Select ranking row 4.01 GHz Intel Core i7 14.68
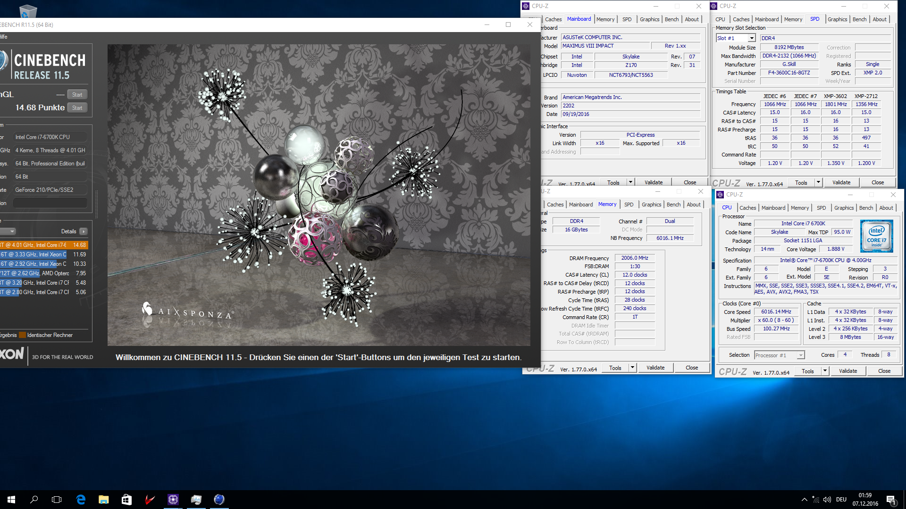 click(44, 245)
